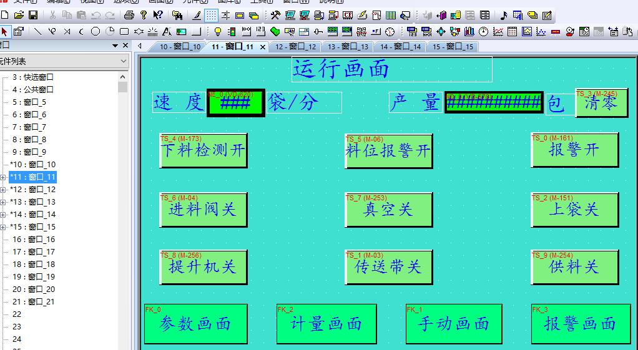Screen dimensions: 638x350
Task: Select the pie sector shape tool
Action: pos(110,31)
